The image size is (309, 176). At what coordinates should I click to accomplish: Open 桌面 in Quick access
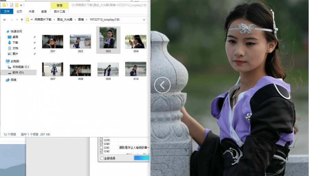coord(15,37)
